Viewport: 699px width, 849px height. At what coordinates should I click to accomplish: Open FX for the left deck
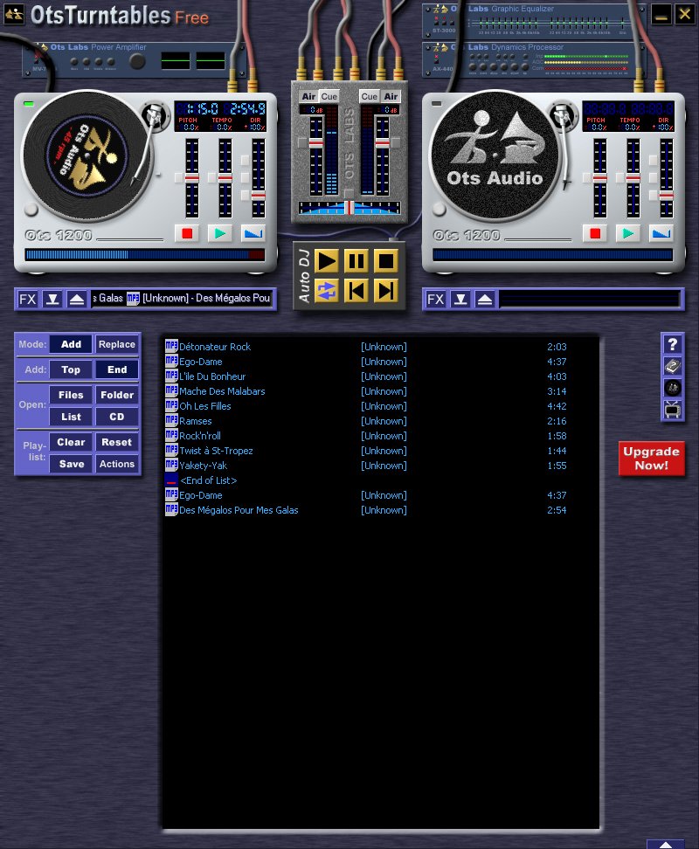point(28,299)
